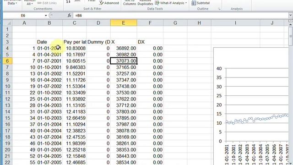Select row 6 header

coord(7,61)
